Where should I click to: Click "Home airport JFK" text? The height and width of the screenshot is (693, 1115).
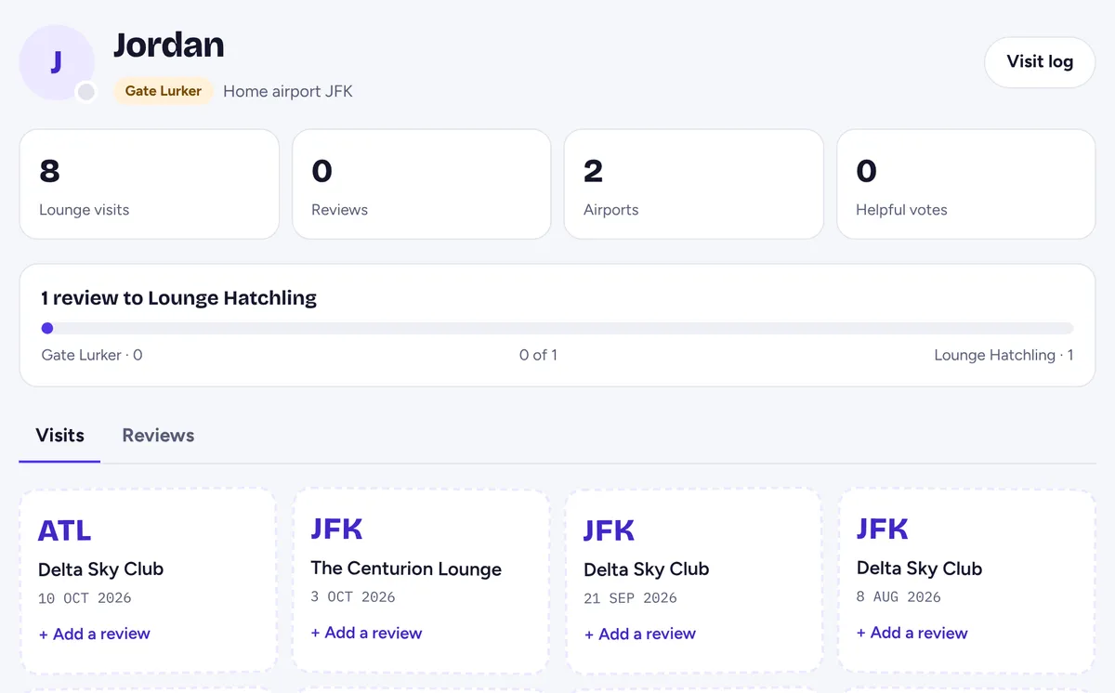[288, 91]
